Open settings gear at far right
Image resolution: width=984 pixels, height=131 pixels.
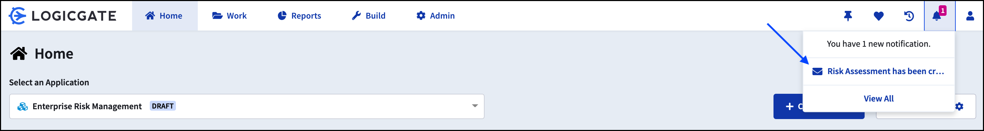pos(959,106)
